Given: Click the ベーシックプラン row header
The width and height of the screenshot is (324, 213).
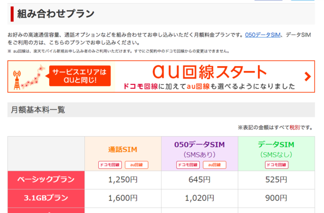Looking at the screenshot, I should (46, 180).
